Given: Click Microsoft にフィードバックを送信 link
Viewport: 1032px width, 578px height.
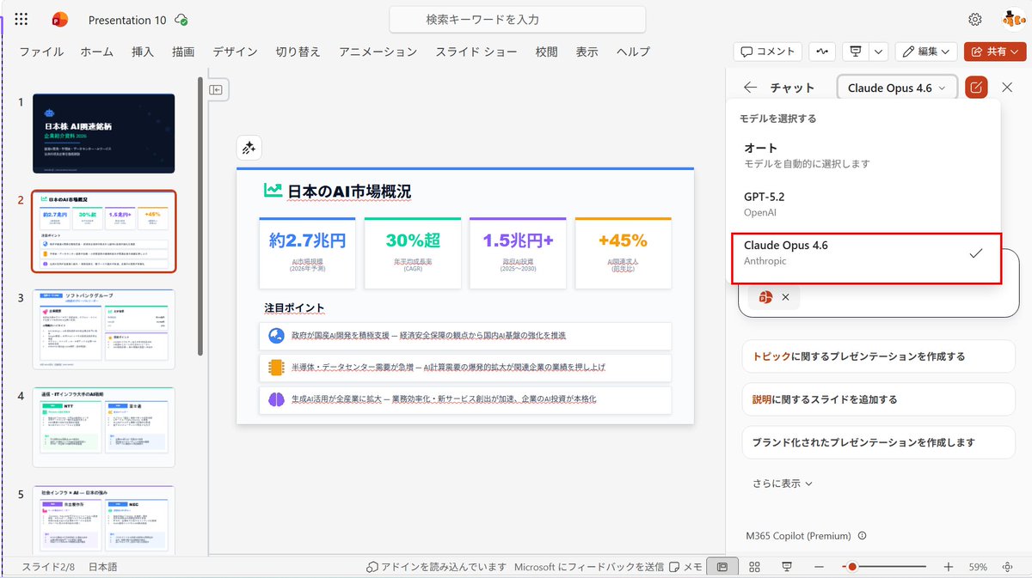Looking at the screenshot, I should (589, 567).
